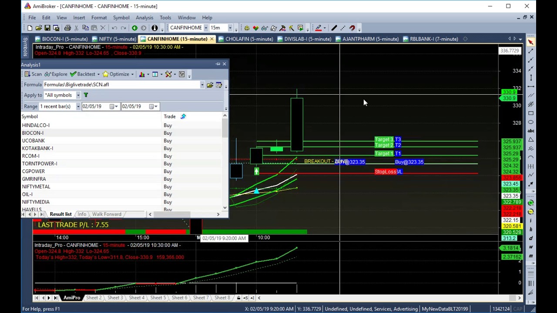Click the Optimize button
Viewport: 557px width, 313px height.
[116, 74]
